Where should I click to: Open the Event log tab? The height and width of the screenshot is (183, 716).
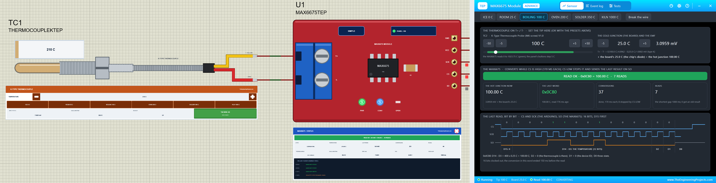tap(594, 6)
